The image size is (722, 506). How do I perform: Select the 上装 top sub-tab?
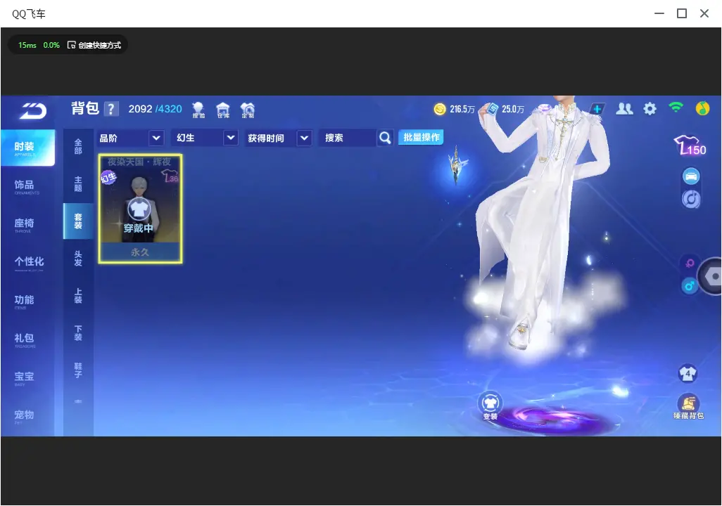click(x=78, y=296)
